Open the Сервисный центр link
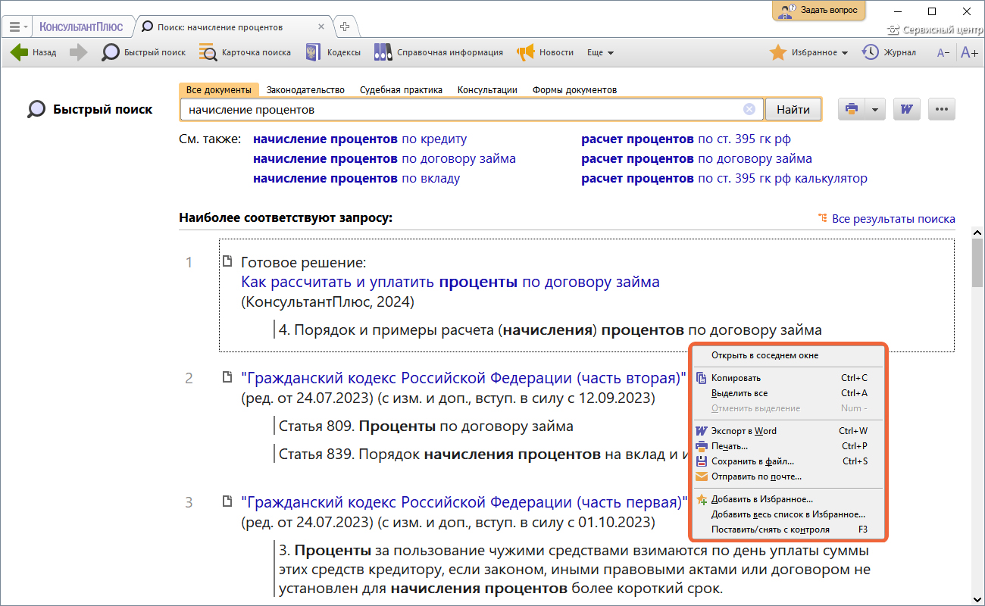 [x=933, y=30]
